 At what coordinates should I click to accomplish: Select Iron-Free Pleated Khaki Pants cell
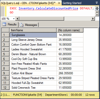[33, 64]
